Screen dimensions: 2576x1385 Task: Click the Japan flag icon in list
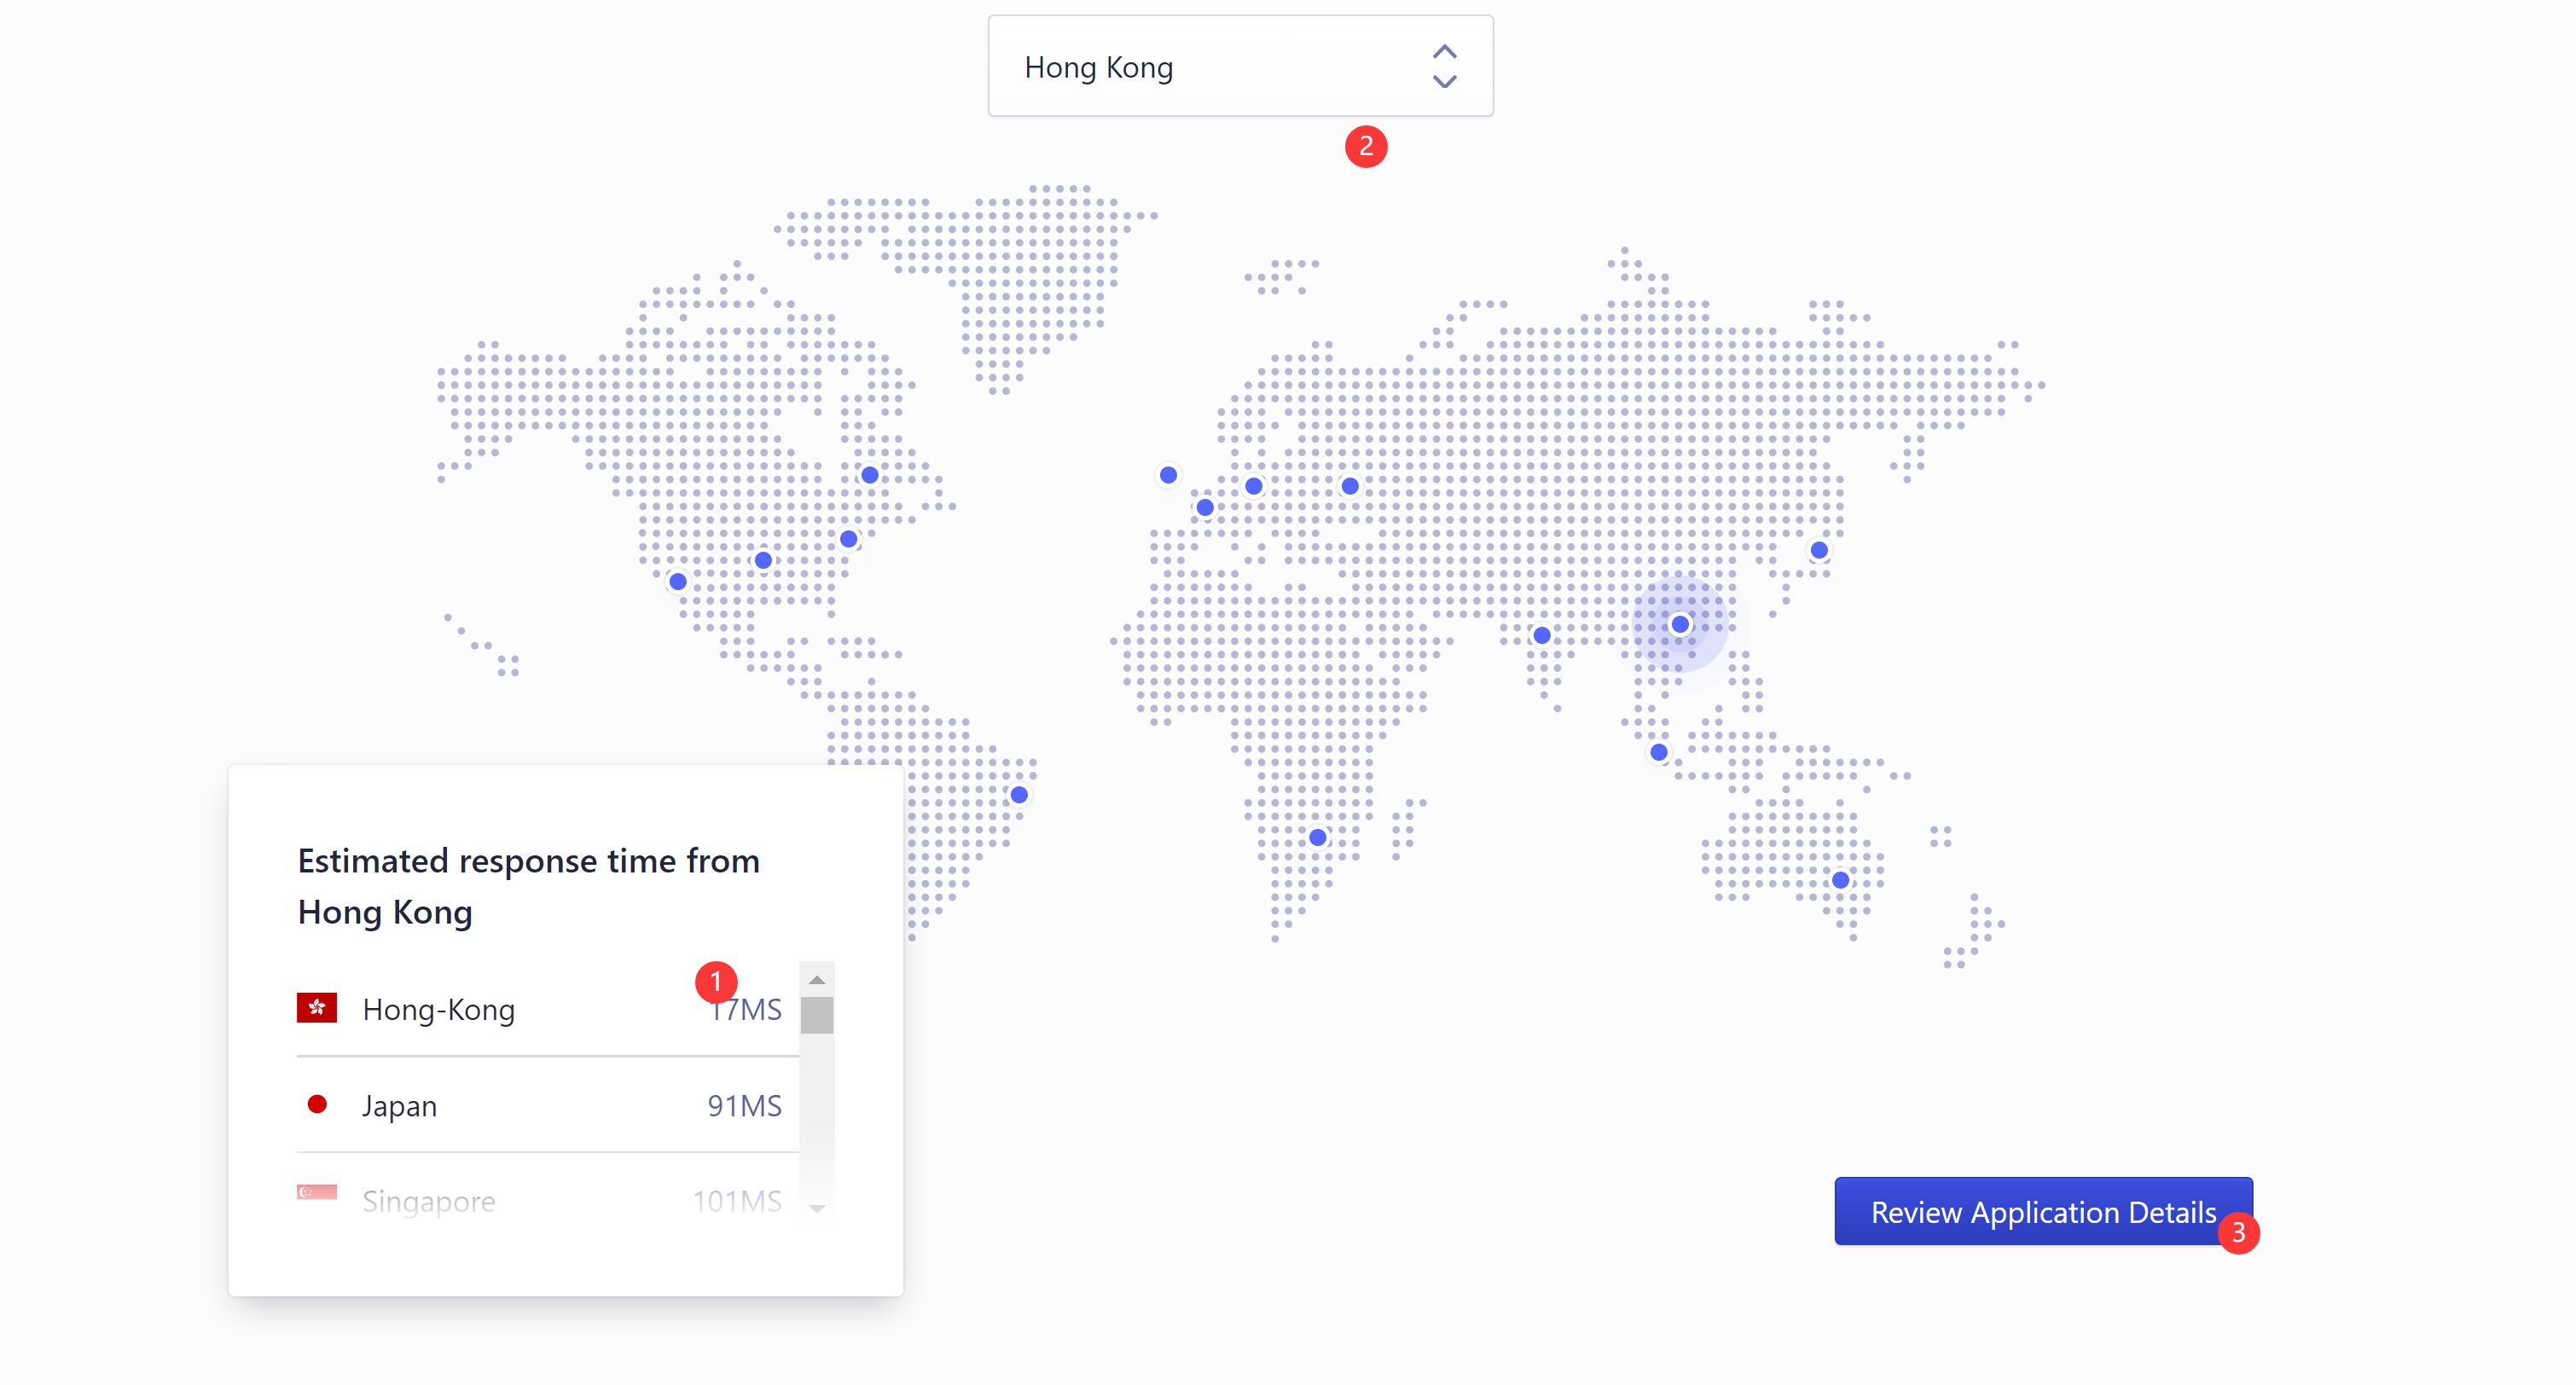(x=317, y=1104)
